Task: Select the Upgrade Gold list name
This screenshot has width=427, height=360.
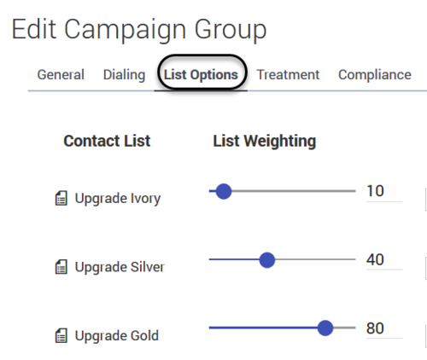Action: click(x=117, y=336)
